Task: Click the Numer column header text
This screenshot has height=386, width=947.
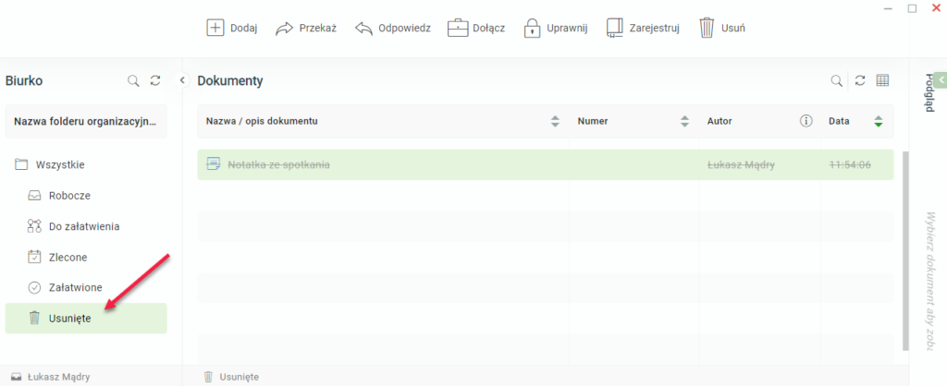Action: coord(593,121)
